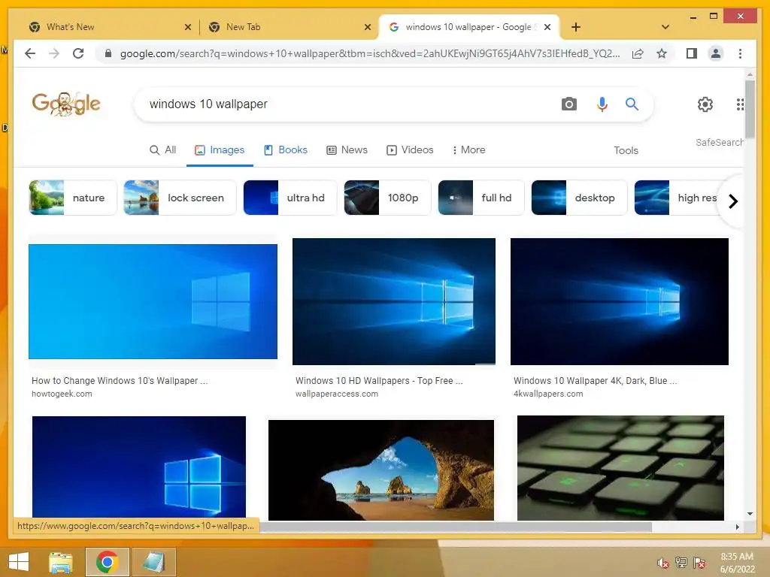
Task: Reload the current page
Action: pos(78,53)
